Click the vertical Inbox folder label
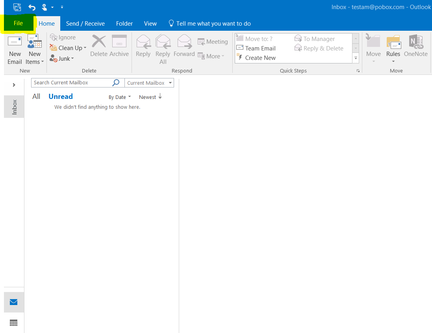 [14, 107]
